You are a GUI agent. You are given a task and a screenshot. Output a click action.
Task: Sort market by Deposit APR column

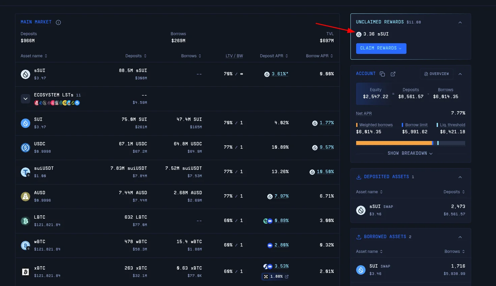click(x=274, y=56)
